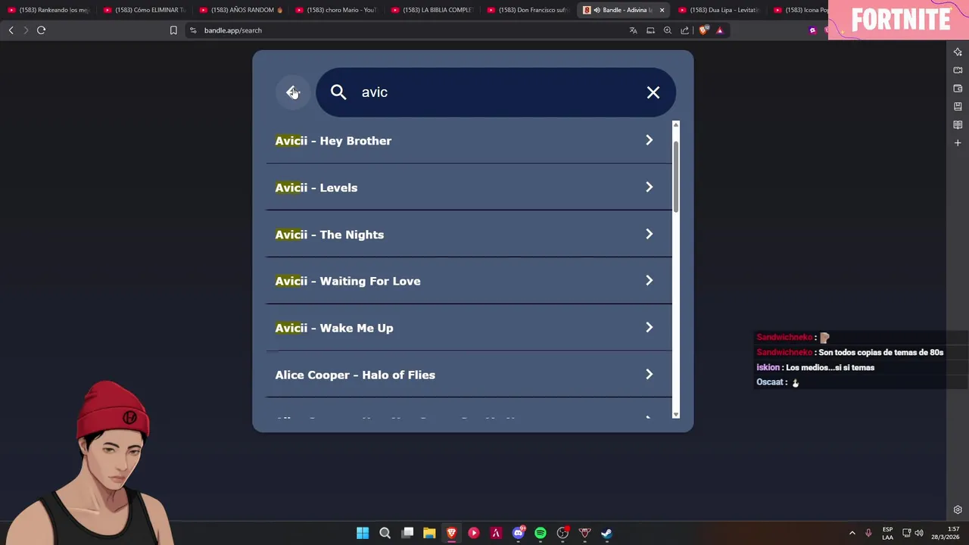Image resolution: width=969 pixels, height=545 pixels.
Task: Clear the search text with the X
Action: tap(653, 92)
